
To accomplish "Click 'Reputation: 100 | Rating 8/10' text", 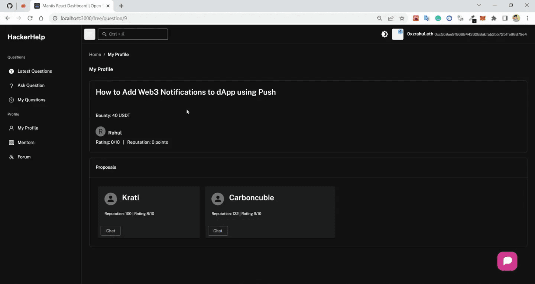I will [x=129, y=214].
